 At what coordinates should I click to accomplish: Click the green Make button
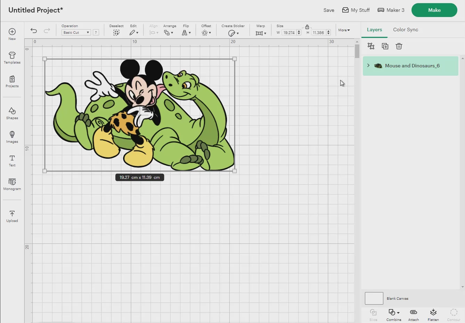click(434, 10)
